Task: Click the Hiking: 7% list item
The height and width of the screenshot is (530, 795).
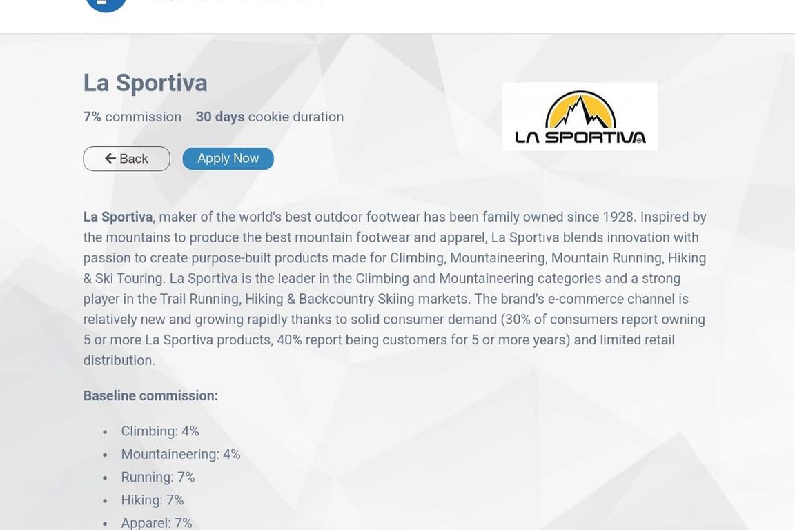Action: pos(153,500)
